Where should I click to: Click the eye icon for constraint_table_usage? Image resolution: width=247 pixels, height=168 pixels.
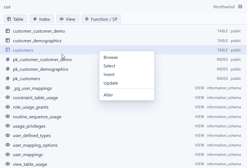(7, 97)
